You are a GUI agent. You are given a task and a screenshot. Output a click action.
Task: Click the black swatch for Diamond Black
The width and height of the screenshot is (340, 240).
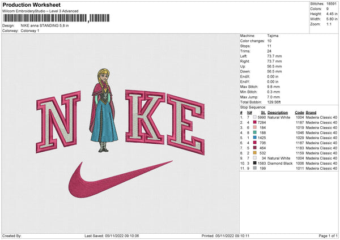click(x=254, y=163)
